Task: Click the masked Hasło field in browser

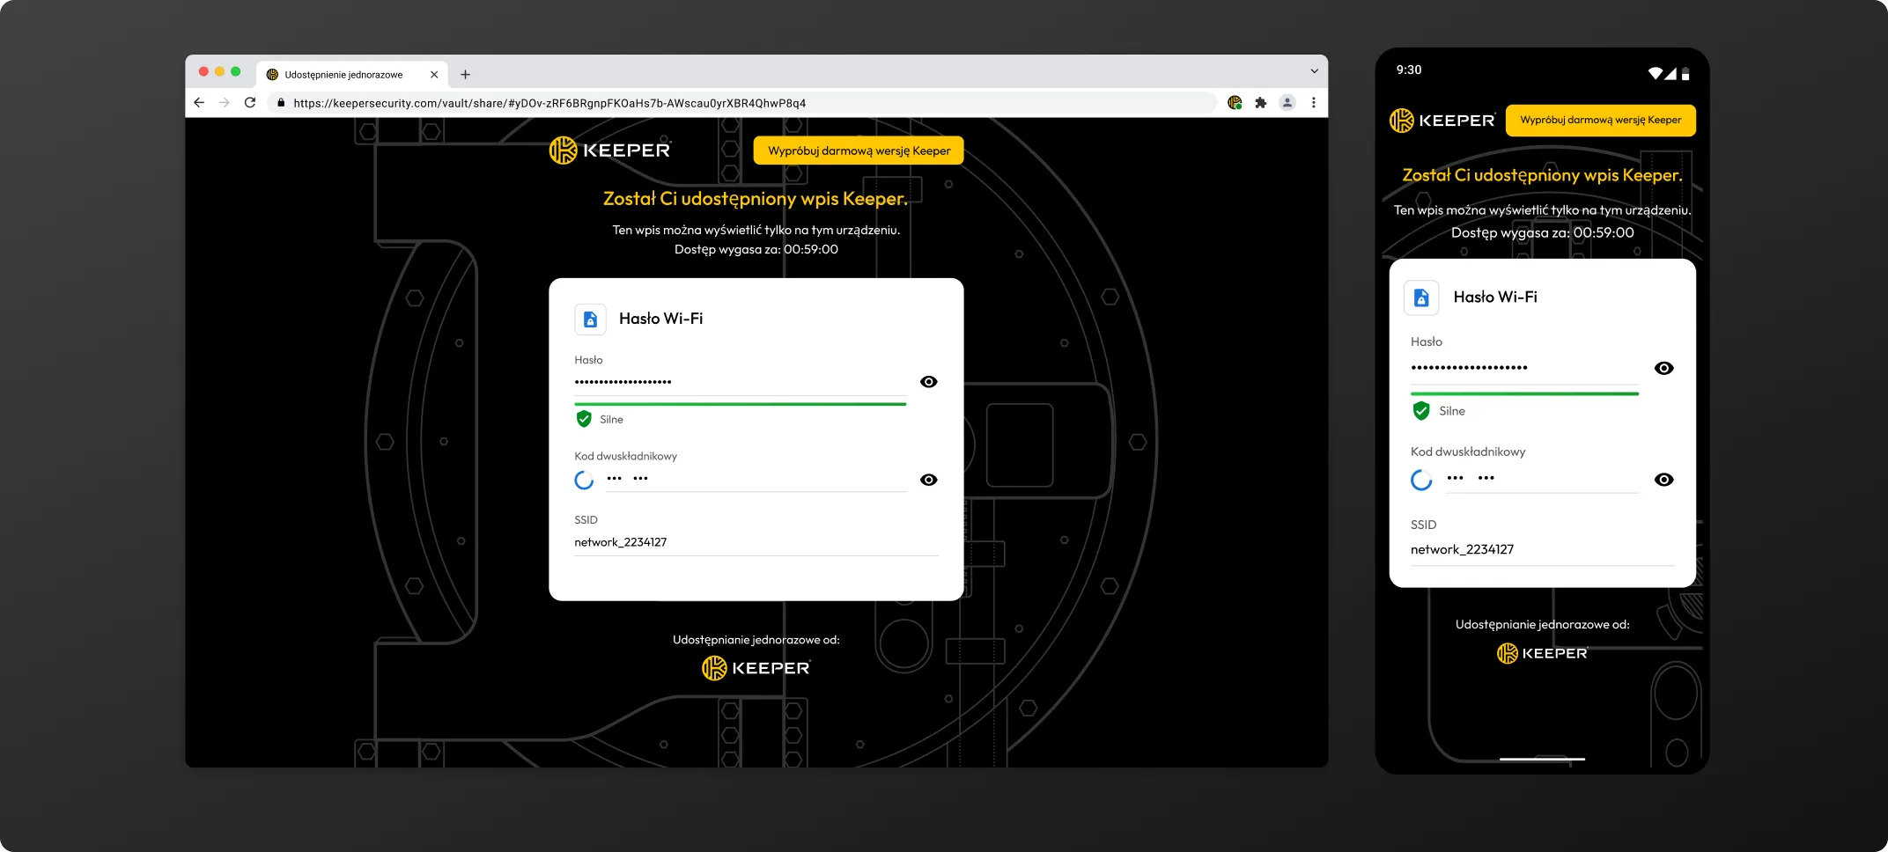Action: (740, 382)
